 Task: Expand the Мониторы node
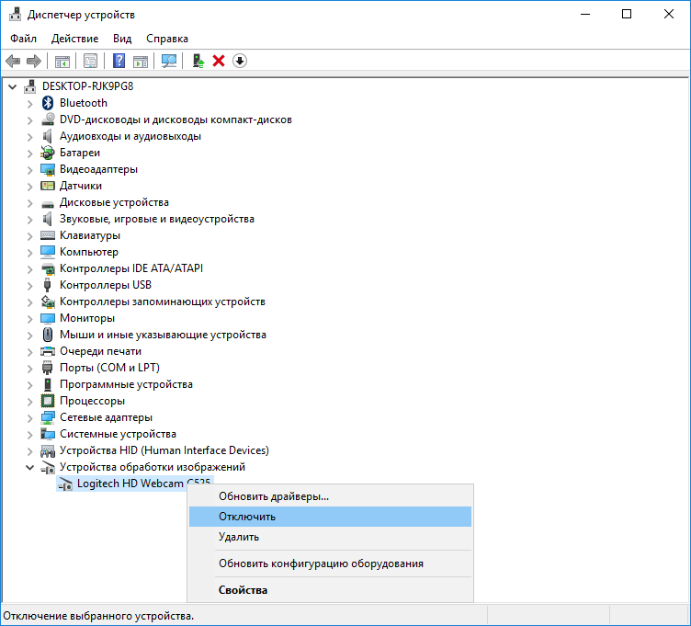pos(29,319)
